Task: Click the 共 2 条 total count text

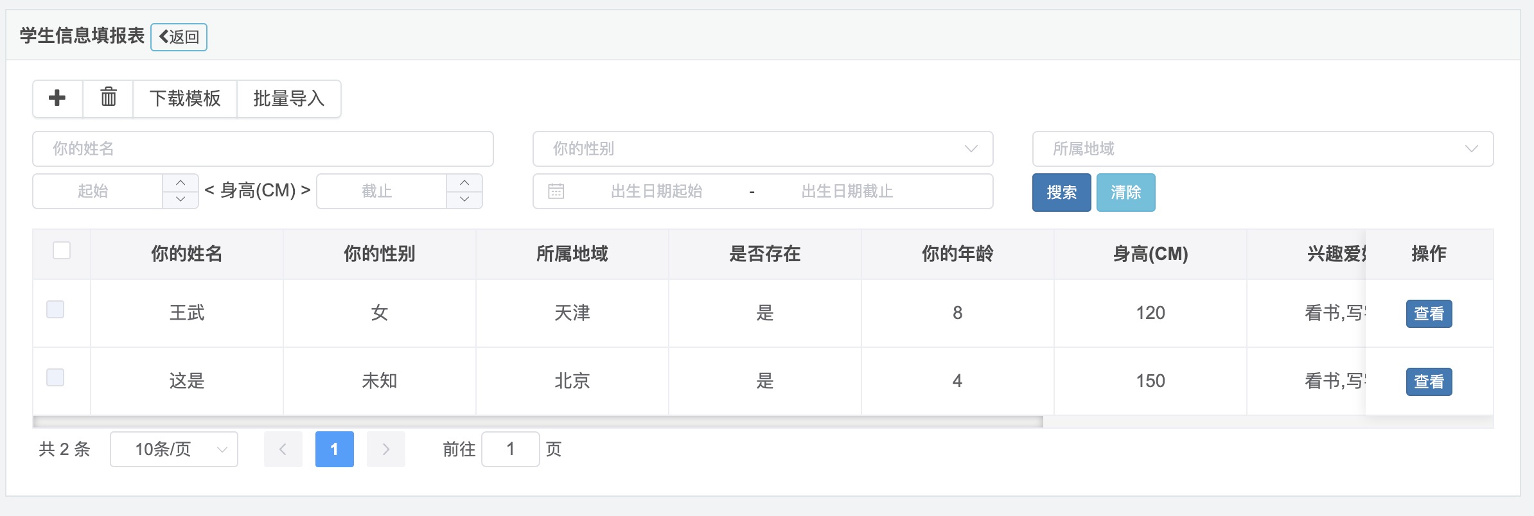Action: click(x=64, y=449)
